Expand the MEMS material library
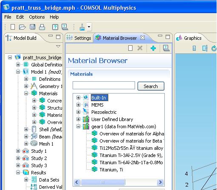The width and height of the screenshot is (217, 190). [x=78, y=105]
